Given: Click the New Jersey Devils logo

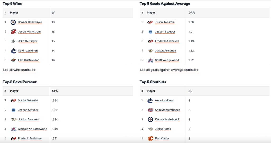Looking at the screenshot, I should (13, 32).
